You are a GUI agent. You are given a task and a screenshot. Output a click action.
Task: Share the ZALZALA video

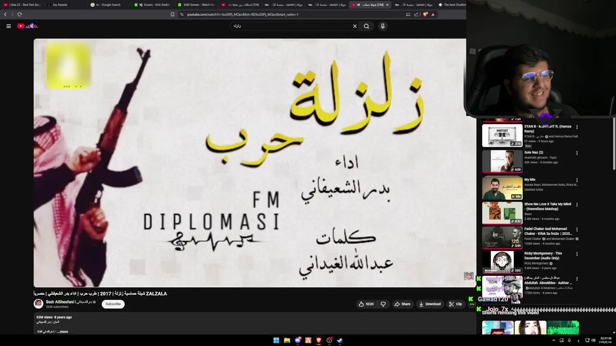(x=402, y=304)
